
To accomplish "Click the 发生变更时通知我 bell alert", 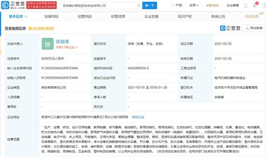I will 42,29.
